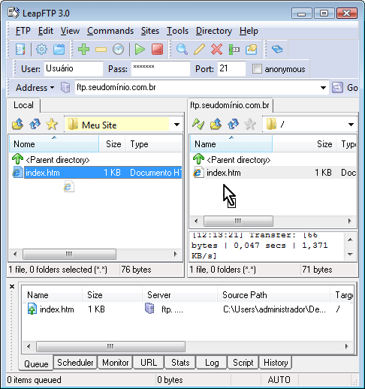Go up one folder in remote pane
Screen dimensions: 365x389
coord(216,124)
